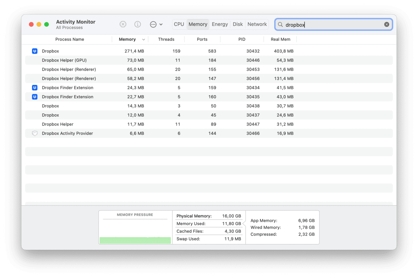Select the Dropbox Activity Provider row

coord(209,133)
